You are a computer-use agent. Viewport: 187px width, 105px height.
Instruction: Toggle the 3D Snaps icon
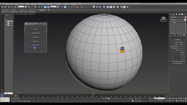pos(69,7)
